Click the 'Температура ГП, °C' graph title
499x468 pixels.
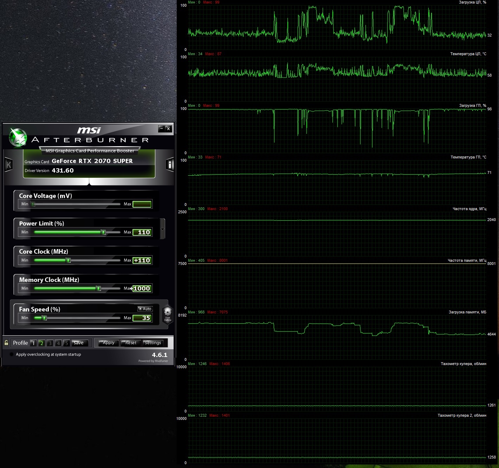point(468,157)
